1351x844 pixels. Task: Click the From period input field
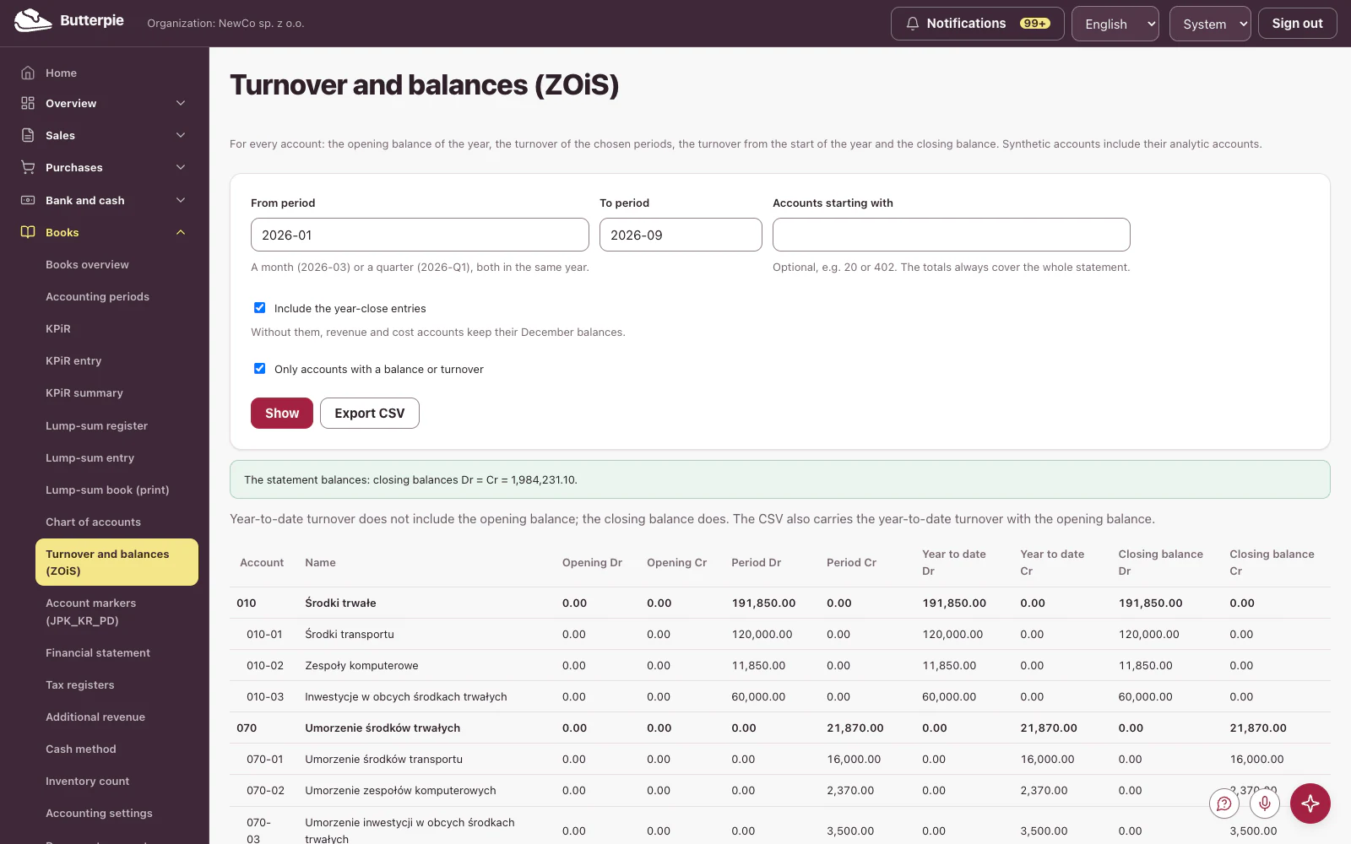click(420, 235)
